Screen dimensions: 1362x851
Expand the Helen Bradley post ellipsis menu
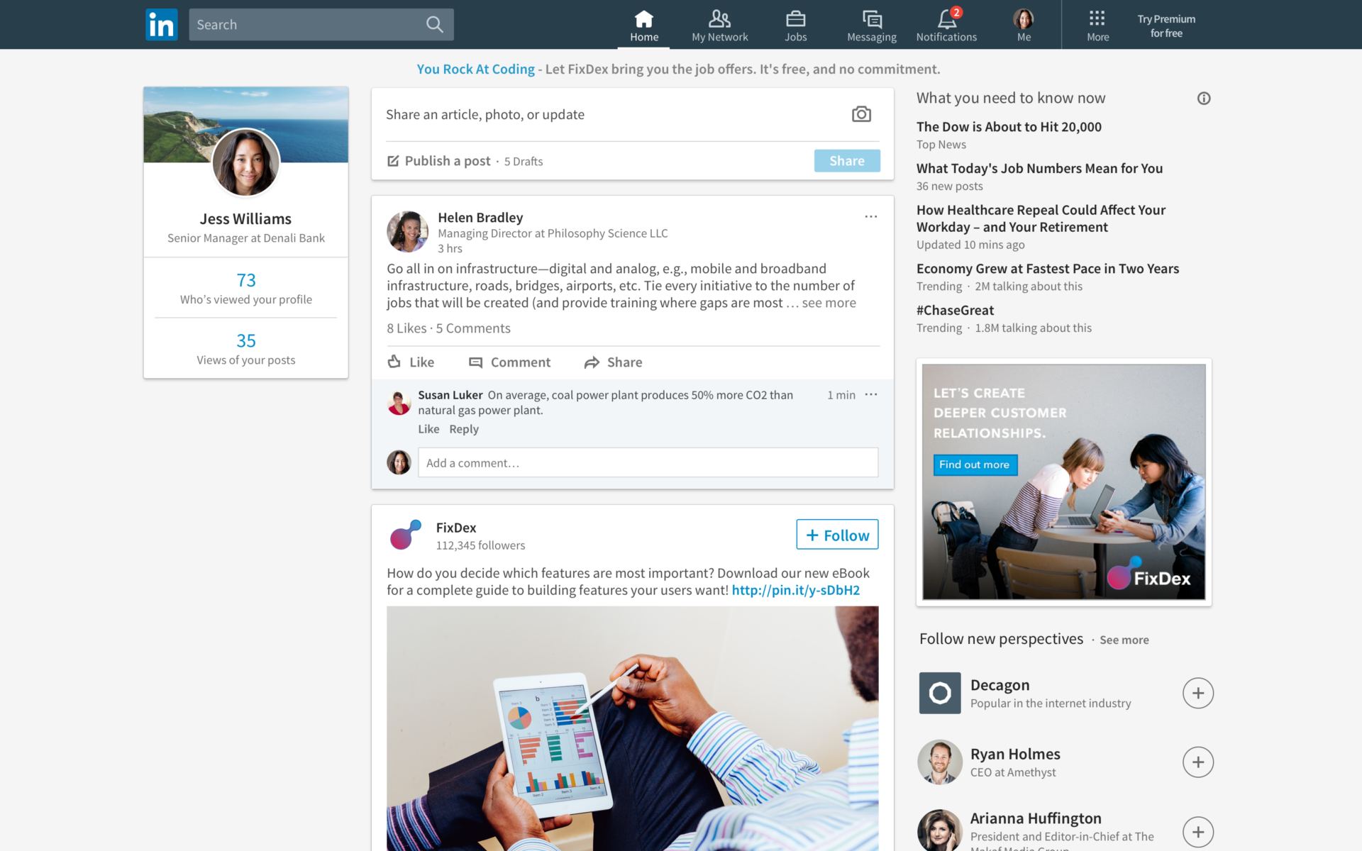(870, 217)
